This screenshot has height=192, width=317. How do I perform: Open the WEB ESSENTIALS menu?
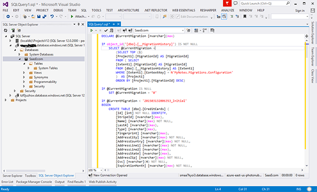click(183, 11)
